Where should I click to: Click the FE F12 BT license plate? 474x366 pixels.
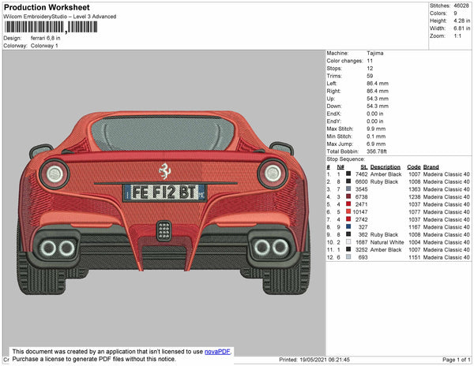coord(164,192)
